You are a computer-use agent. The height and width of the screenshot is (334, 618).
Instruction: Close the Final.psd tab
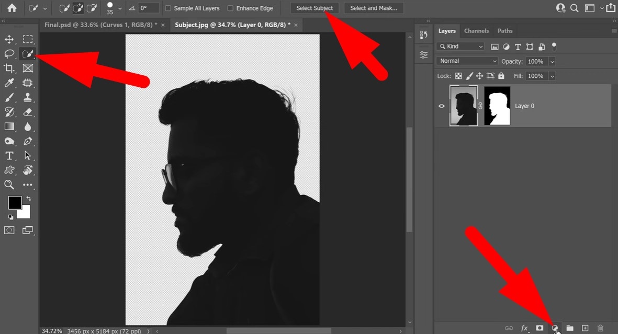point(163,25)
